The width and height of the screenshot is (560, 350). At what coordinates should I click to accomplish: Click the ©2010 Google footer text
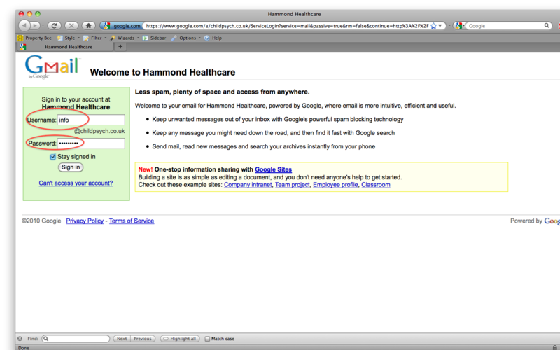pos(41,220)
